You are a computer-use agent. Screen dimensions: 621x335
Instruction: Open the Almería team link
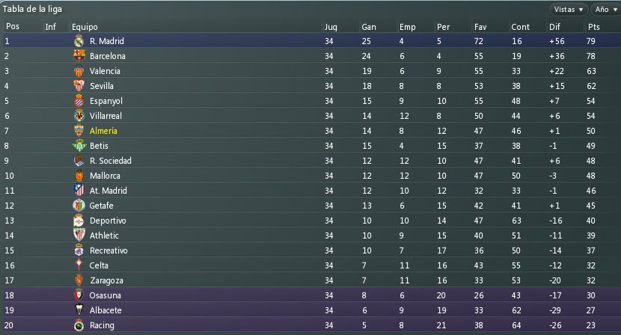coord(103,131)
